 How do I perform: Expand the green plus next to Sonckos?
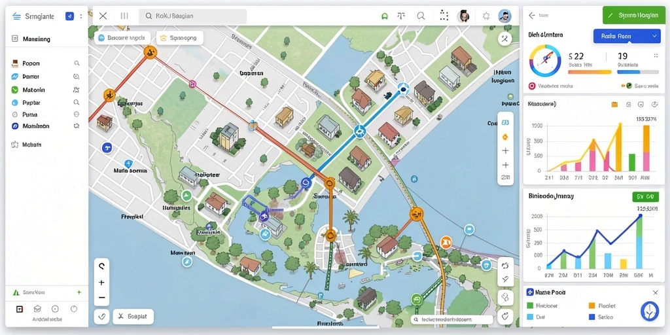79,292
